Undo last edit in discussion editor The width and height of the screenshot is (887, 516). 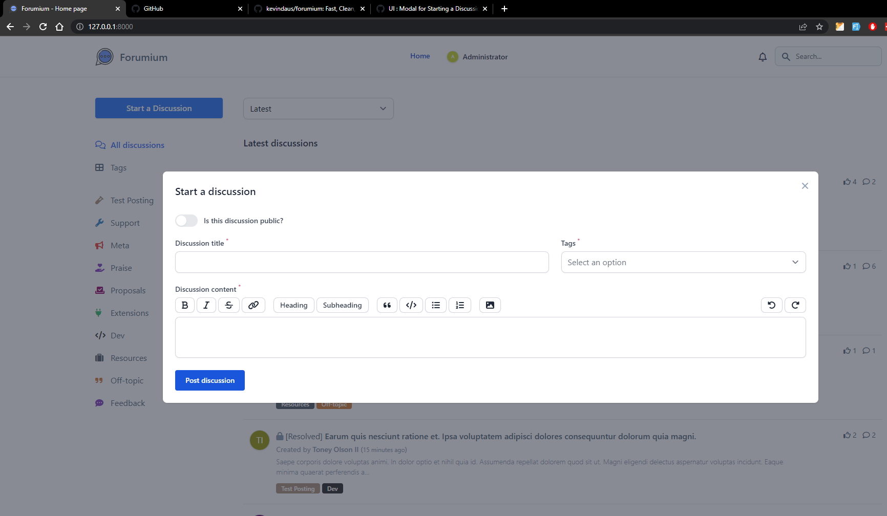(772, 305)
